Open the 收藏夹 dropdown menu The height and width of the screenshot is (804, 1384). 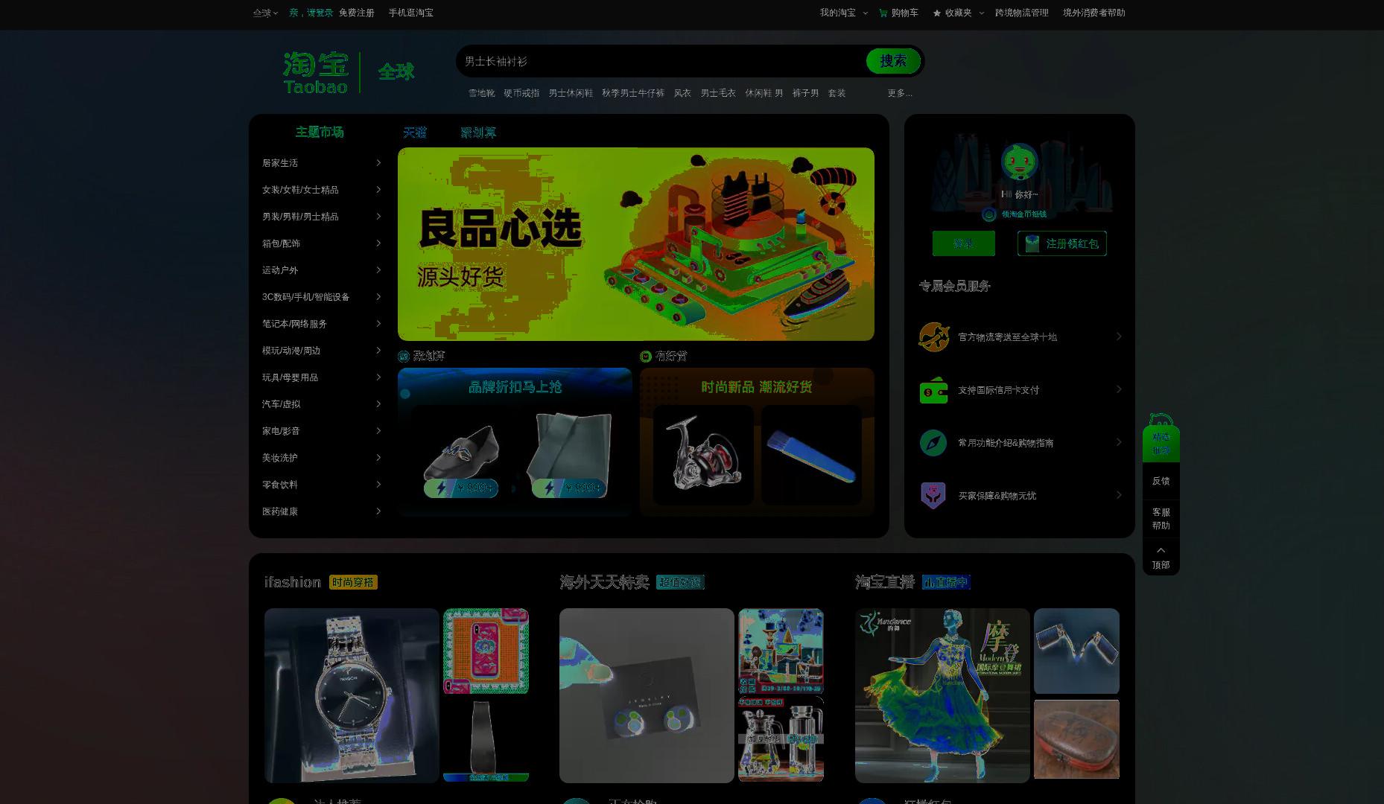[x=959, y=13]
